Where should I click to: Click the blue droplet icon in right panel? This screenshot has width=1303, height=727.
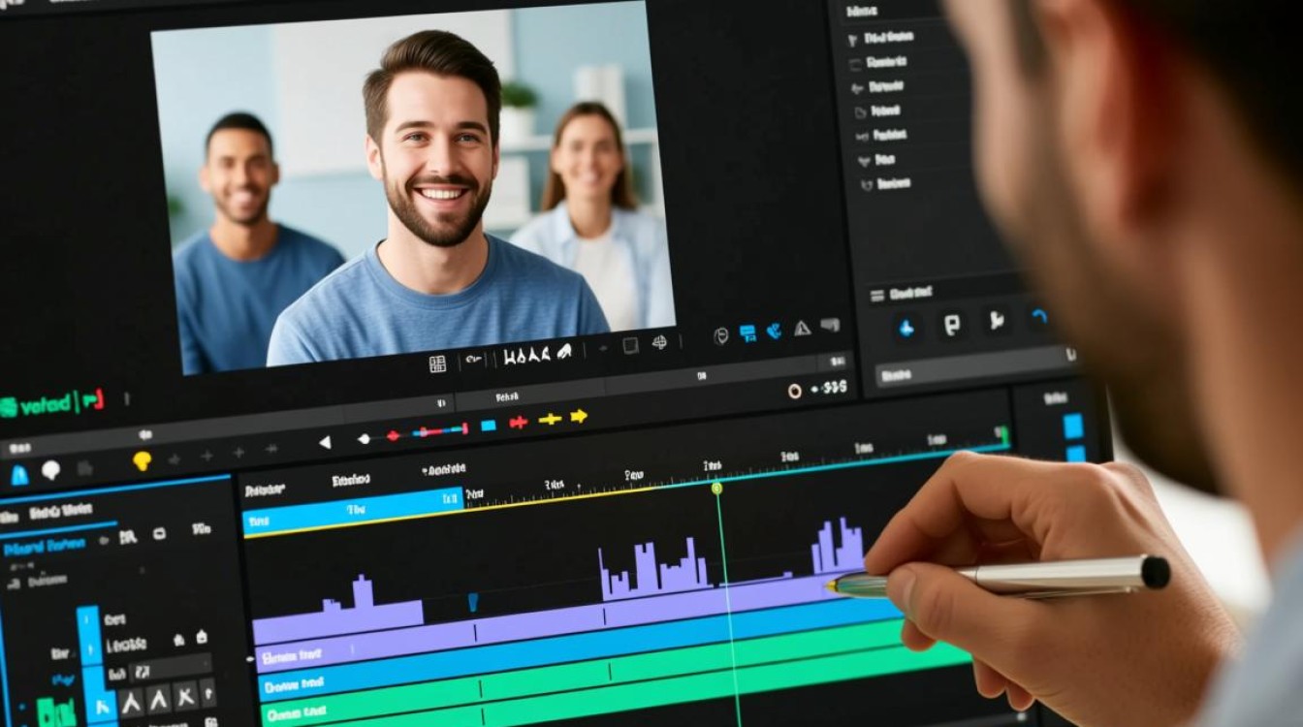pyautogui.click(x=906, y=328)
